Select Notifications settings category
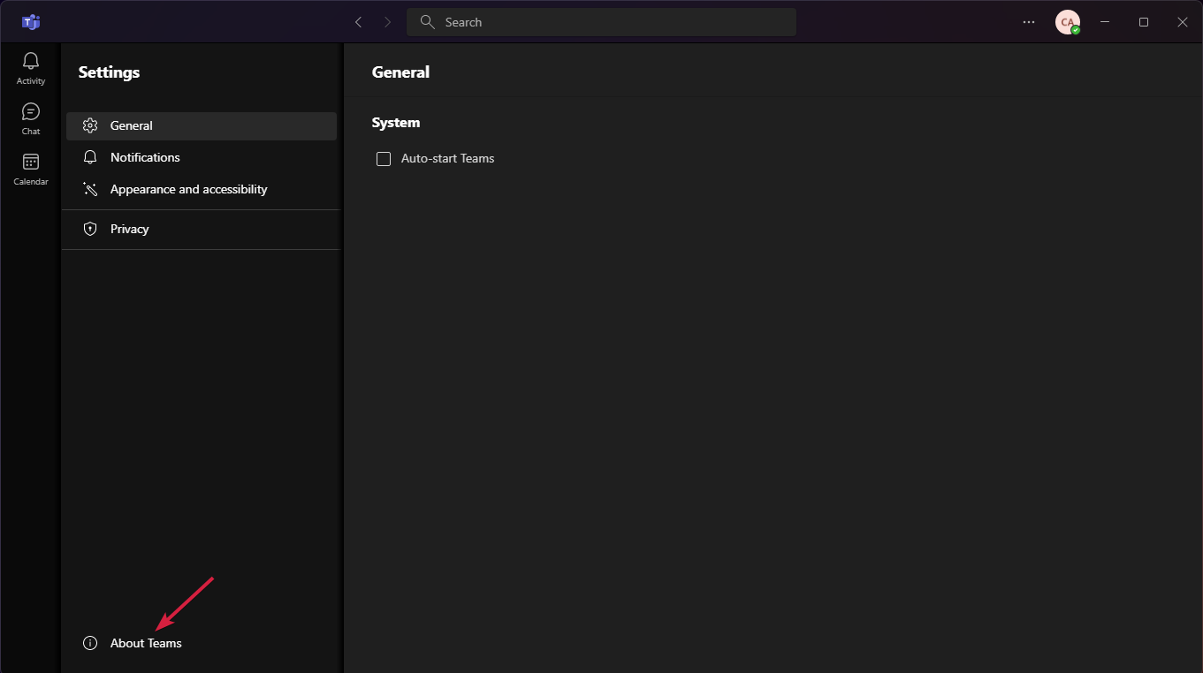 202,157
